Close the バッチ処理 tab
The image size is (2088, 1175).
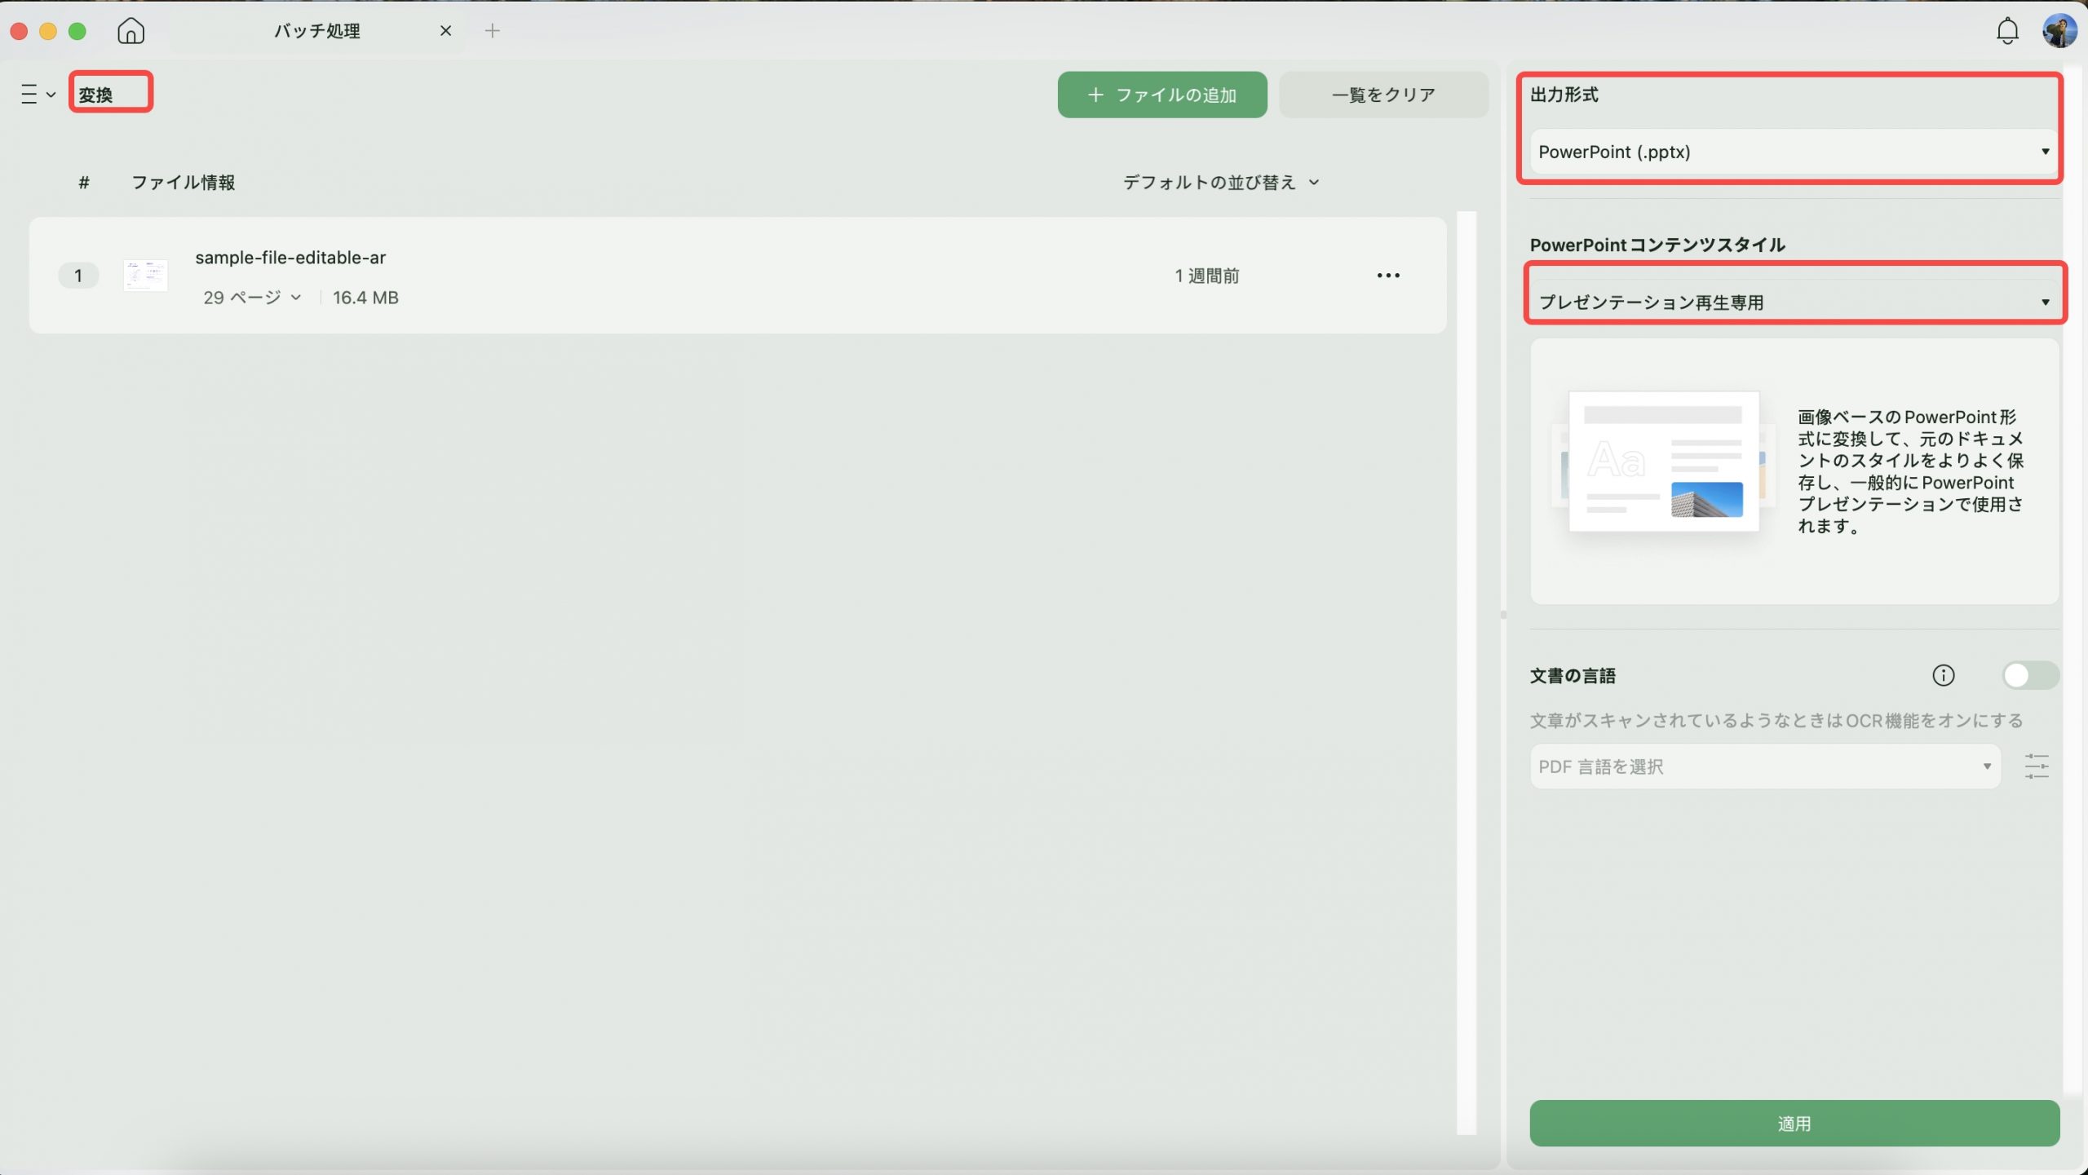(445, 31)
